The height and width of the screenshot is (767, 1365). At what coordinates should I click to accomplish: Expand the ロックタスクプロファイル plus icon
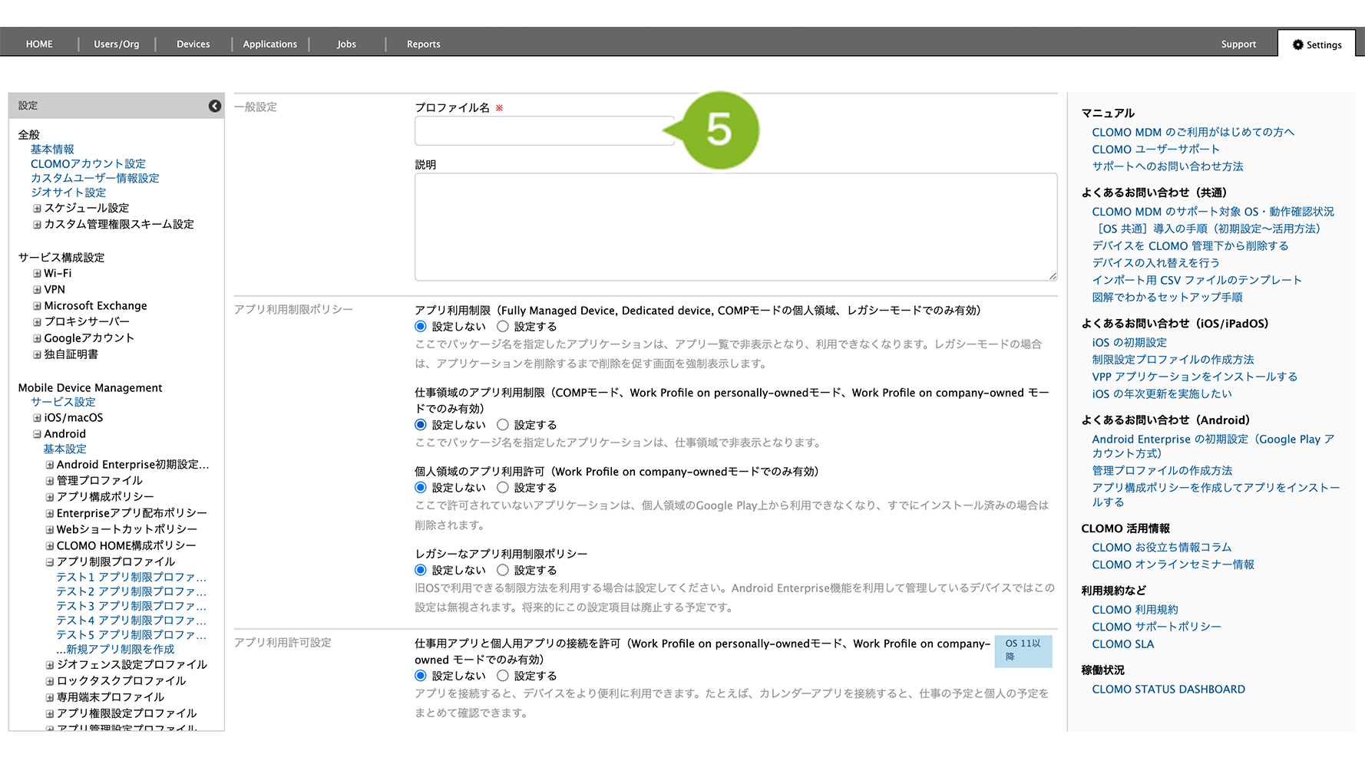coord(49,681)
